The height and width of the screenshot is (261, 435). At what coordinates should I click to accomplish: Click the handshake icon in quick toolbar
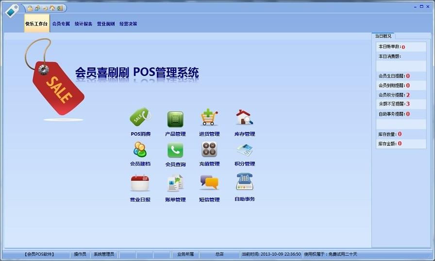[x=45, y=9]
